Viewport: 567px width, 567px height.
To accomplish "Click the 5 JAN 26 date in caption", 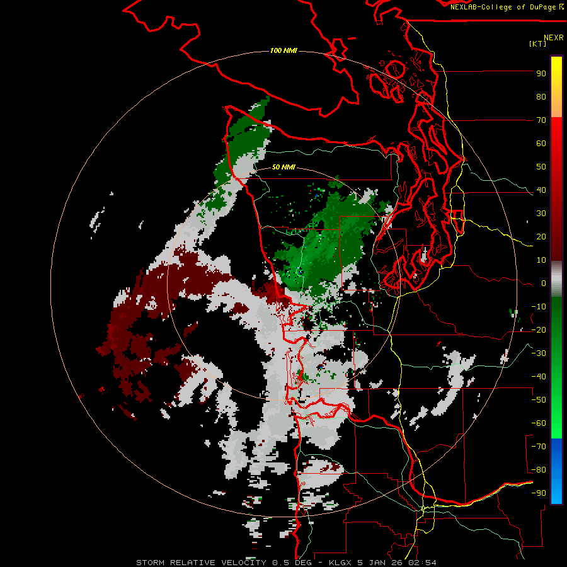I will [x=381, y=563].
